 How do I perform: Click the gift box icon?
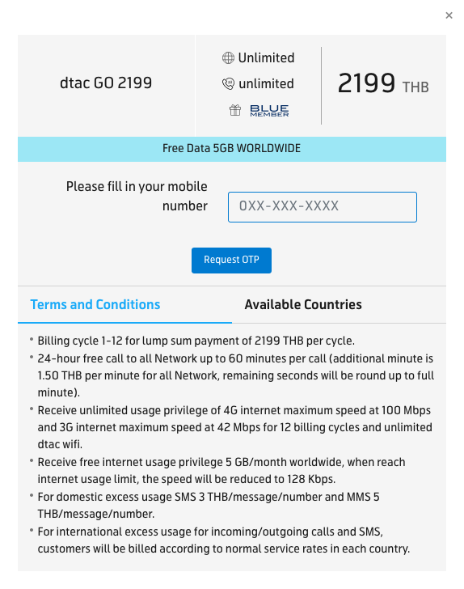point(235,110)
